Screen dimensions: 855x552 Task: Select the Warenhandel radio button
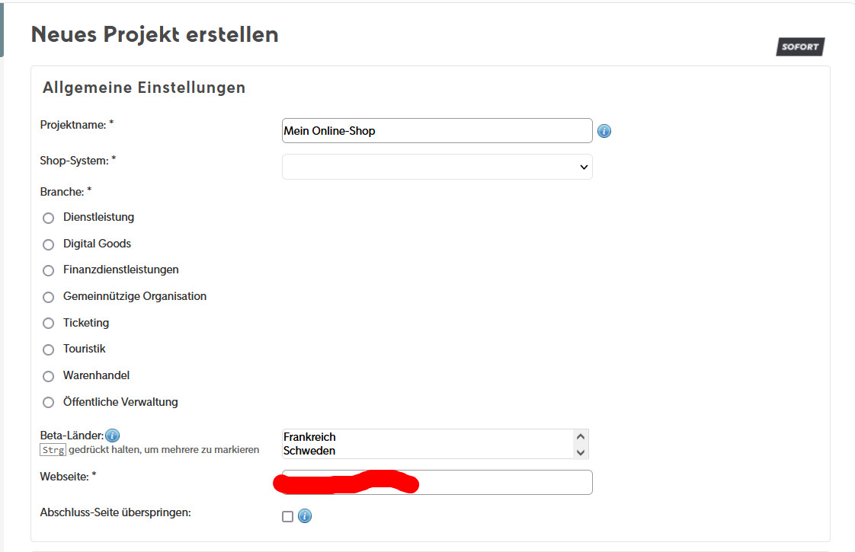click(49, 376)
